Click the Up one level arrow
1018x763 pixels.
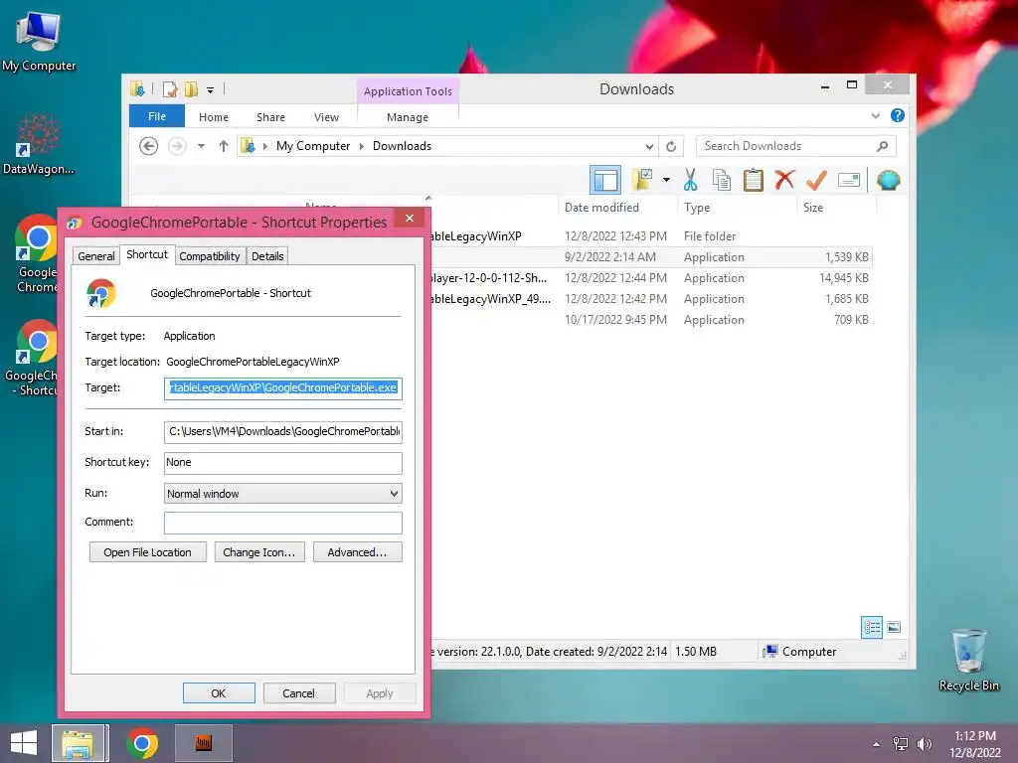[224, 146]
